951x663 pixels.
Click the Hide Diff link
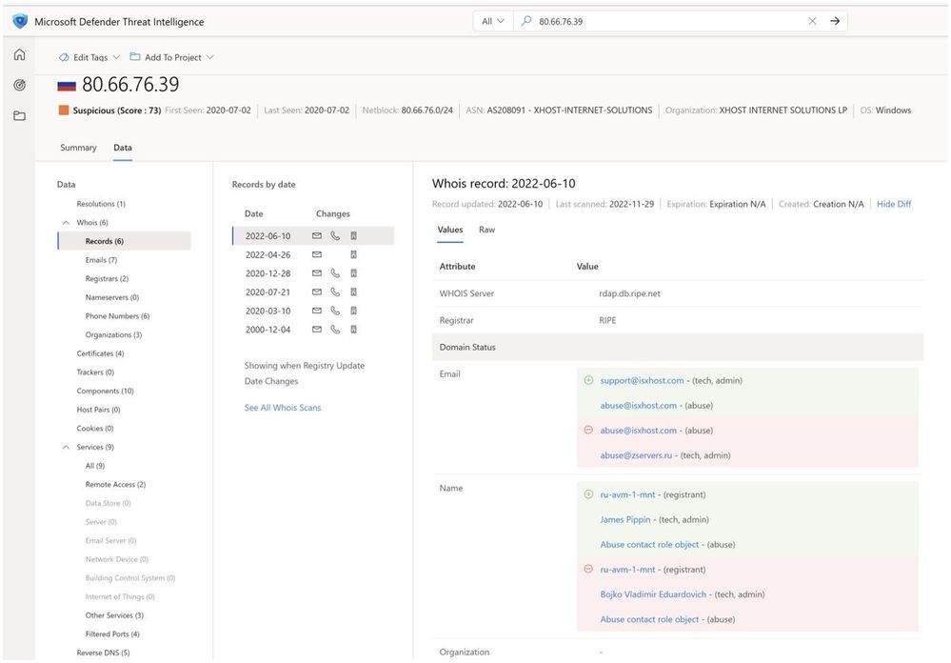click(x=894, y=204)
